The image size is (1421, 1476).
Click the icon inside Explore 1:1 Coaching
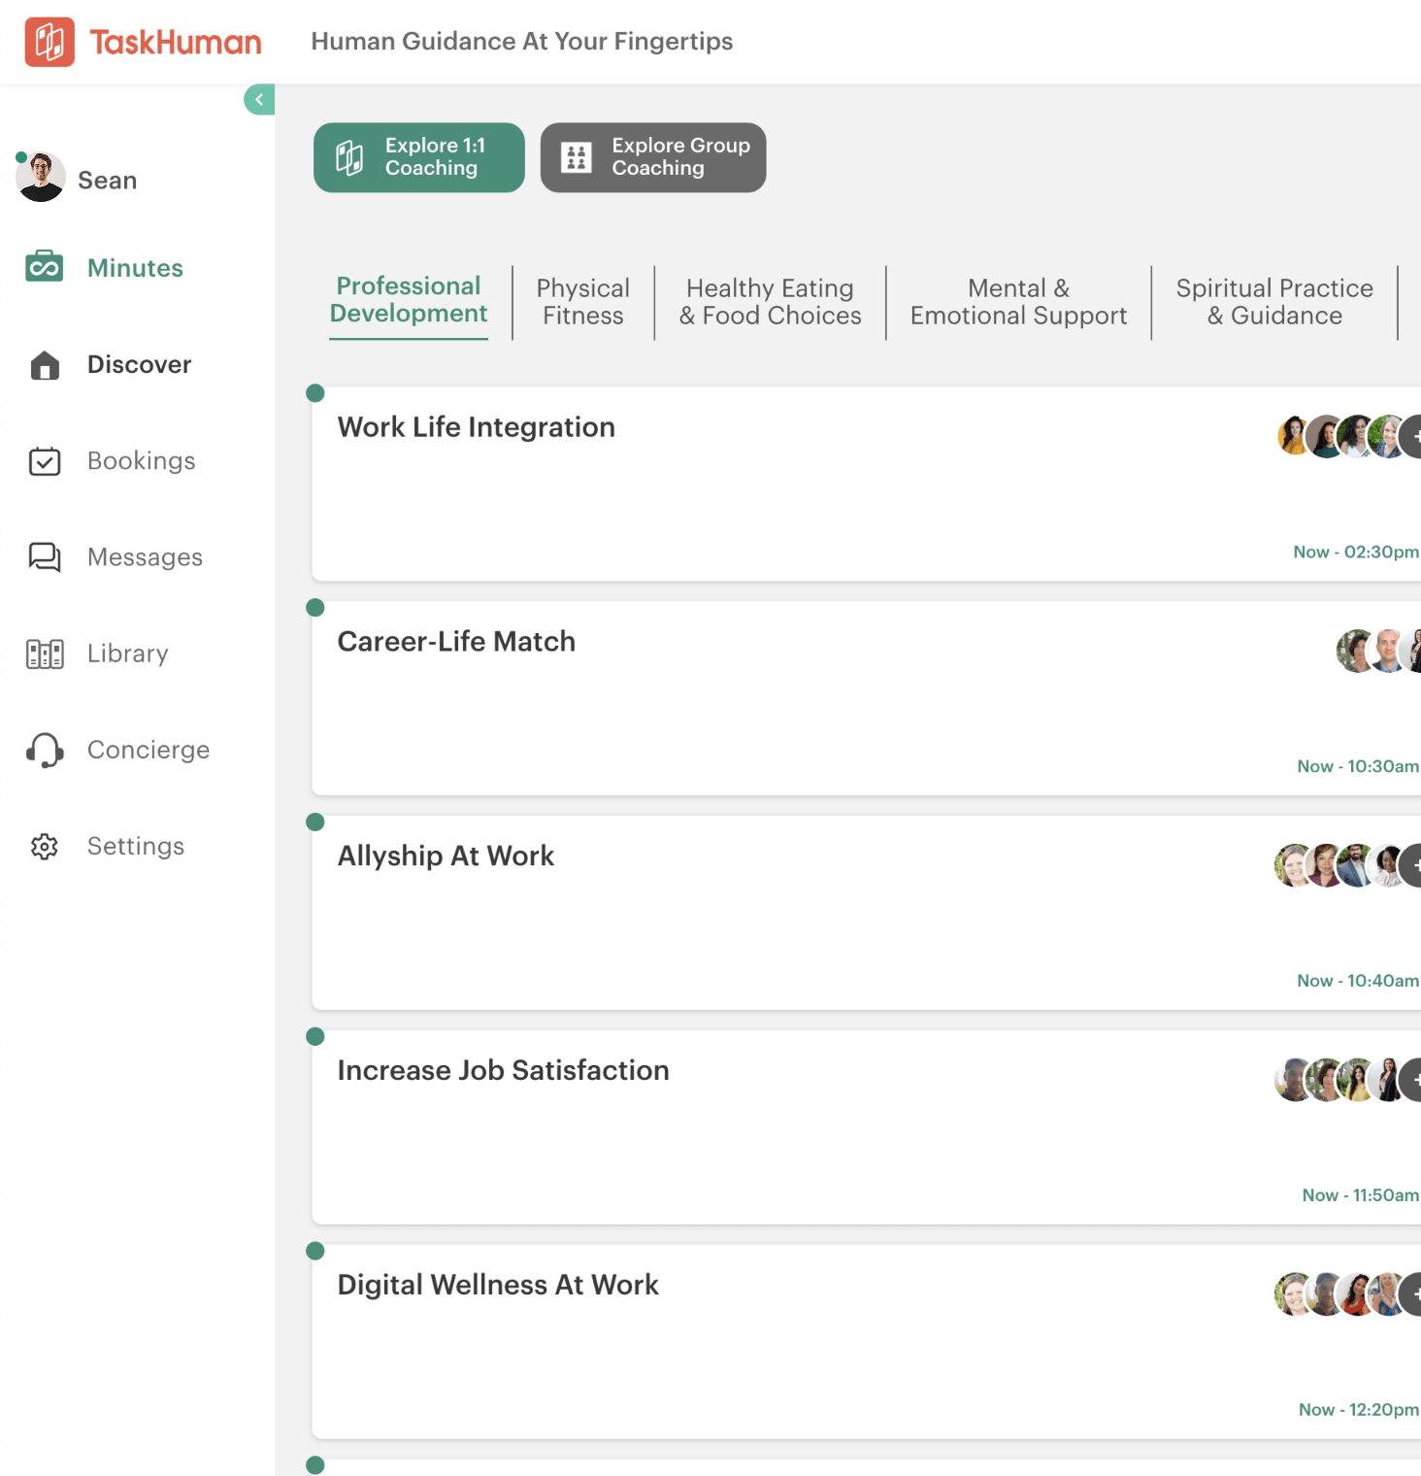(349, 157)
